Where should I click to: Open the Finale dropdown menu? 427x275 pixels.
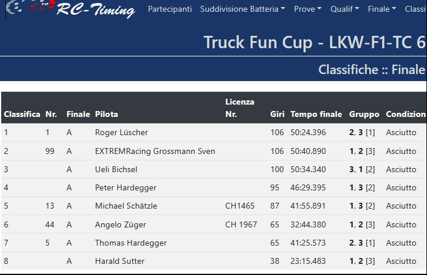tap(382, 9)
